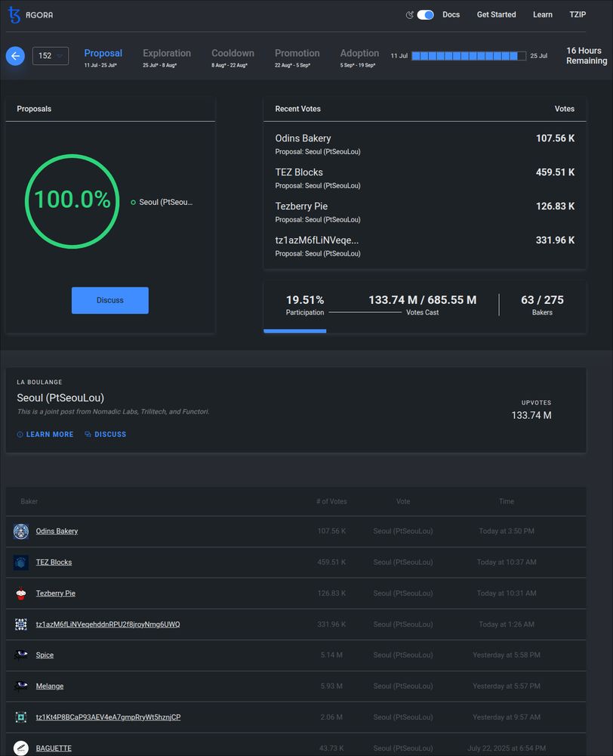Select tz1azM6fLiNVeqe... in Recent Votes

(317, 240)
